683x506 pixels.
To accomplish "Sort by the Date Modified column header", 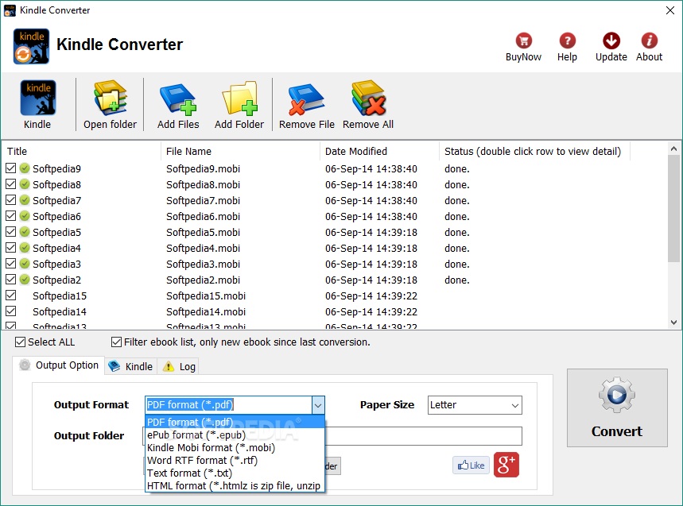I will (379, 152).
